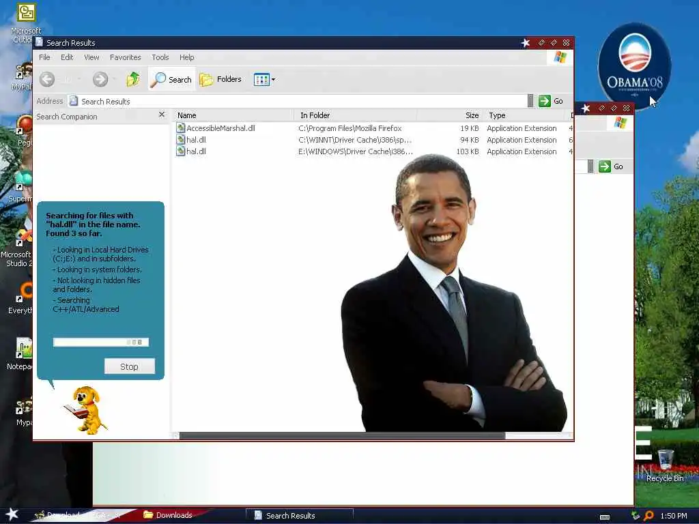Image resolution: width=699 pixels, height=524 pixels.
Task: Open the Forward button history arrow
Action: click(x=115, y=79)
